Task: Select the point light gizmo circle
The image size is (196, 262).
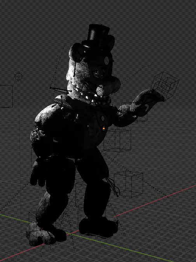Action: [19, 76]
